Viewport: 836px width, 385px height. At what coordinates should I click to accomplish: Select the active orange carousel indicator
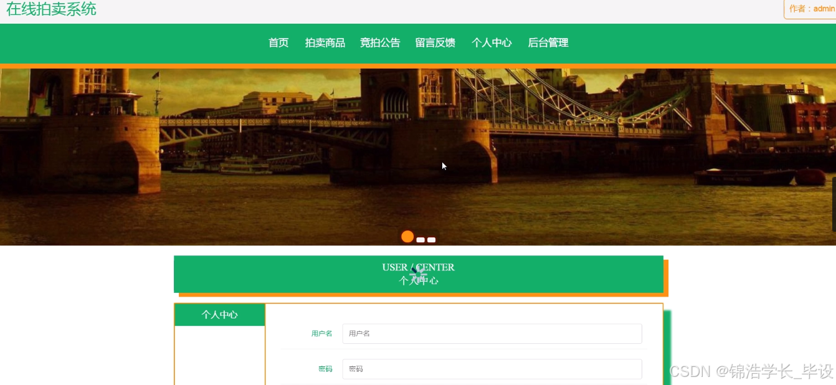tap(407, 236)
